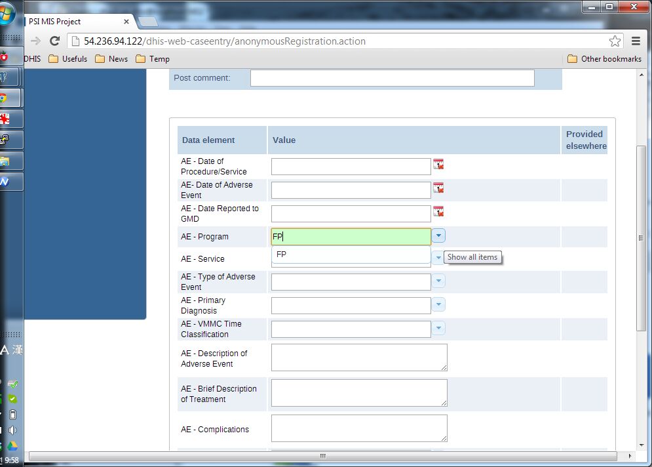Open the DHIS bookmark
Viewport: 652px width, 467px height.
(32, 58)
